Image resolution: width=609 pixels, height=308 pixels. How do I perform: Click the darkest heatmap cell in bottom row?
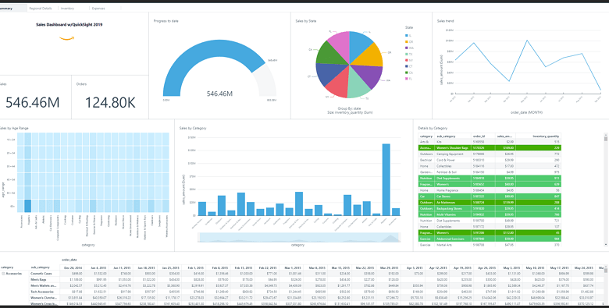27,206
